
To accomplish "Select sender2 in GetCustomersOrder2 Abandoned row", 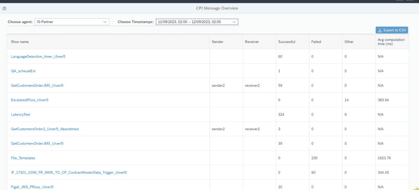I will [218, 129].
